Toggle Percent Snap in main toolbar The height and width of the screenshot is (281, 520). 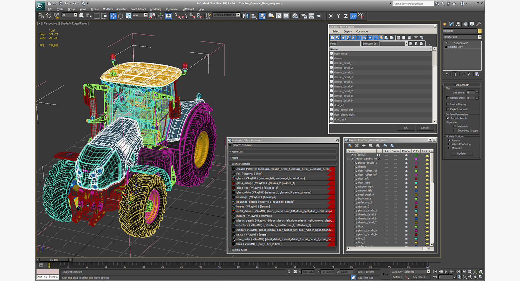(x=192, y=16)
